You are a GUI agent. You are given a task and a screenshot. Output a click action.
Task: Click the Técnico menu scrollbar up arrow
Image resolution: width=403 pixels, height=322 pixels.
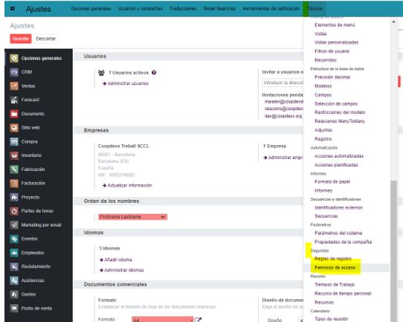pyautogui.click(x=394, y=22)
